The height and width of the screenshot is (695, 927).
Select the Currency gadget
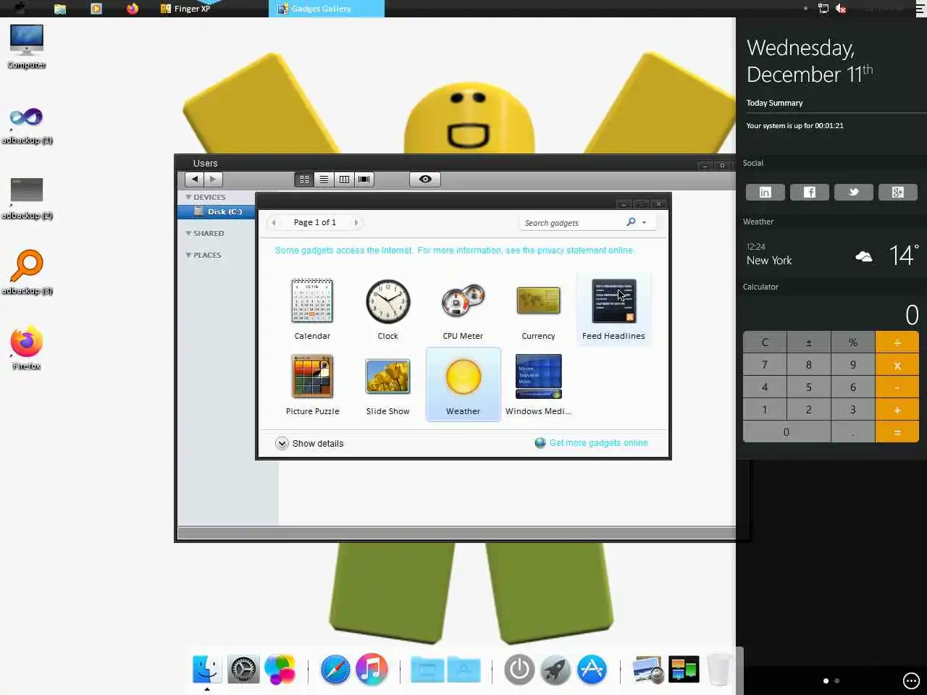(x=538, y=309)
